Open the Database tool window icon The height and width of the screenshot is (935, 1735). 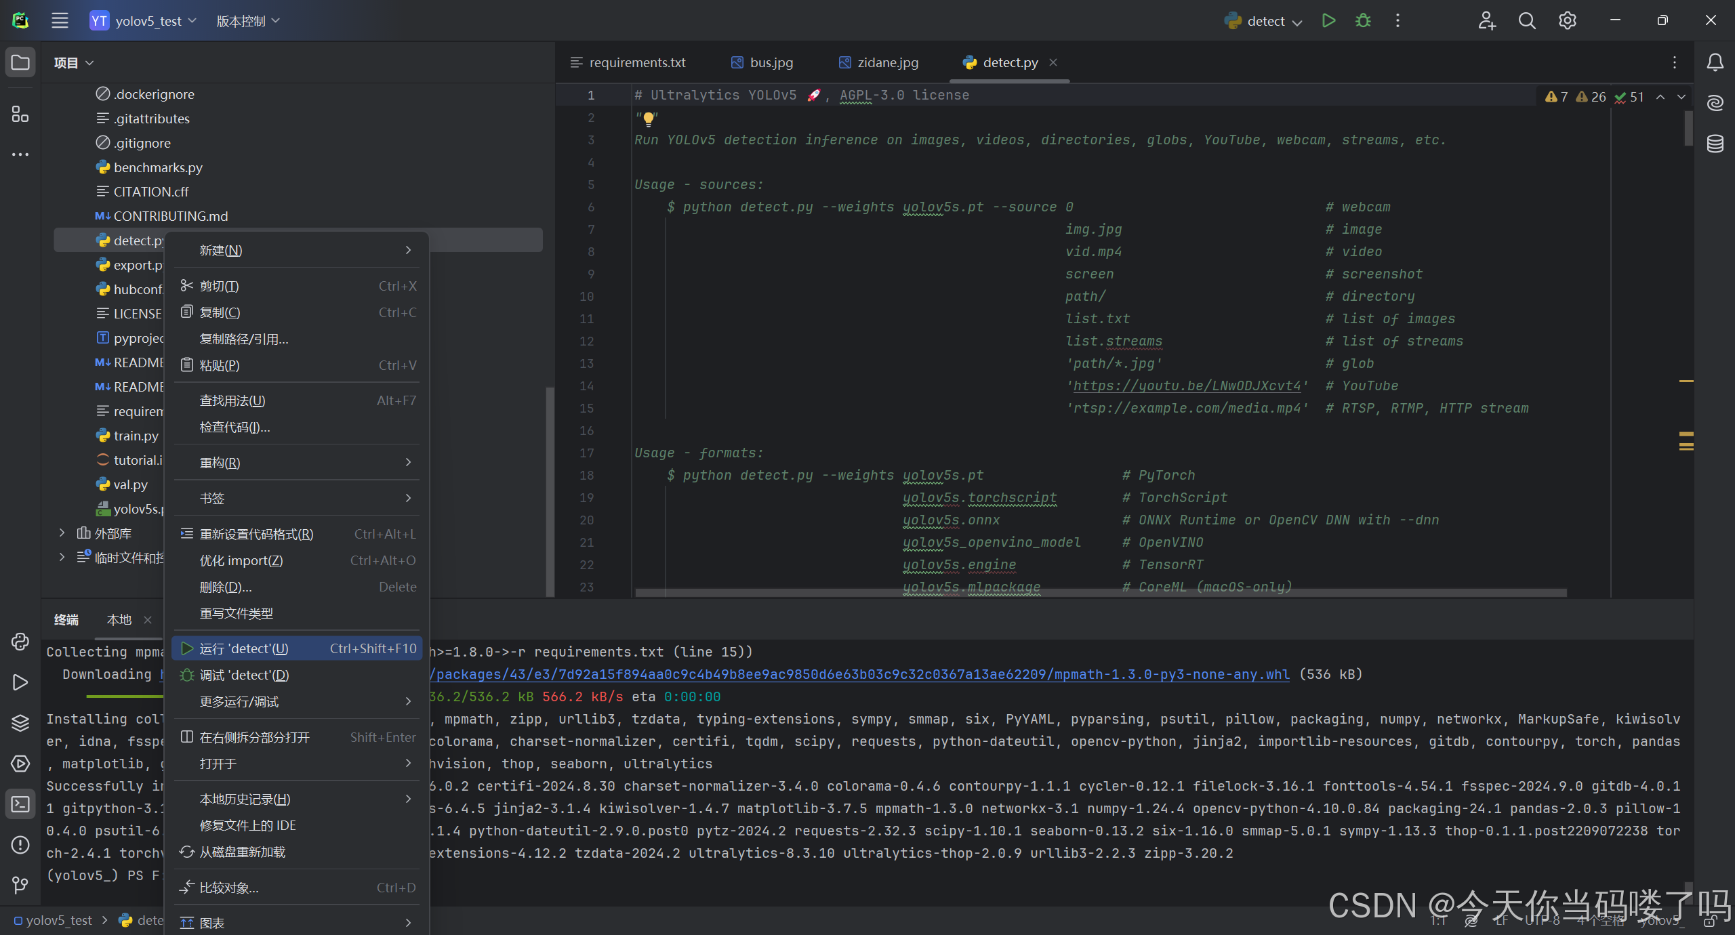[x=1715, y=144]
